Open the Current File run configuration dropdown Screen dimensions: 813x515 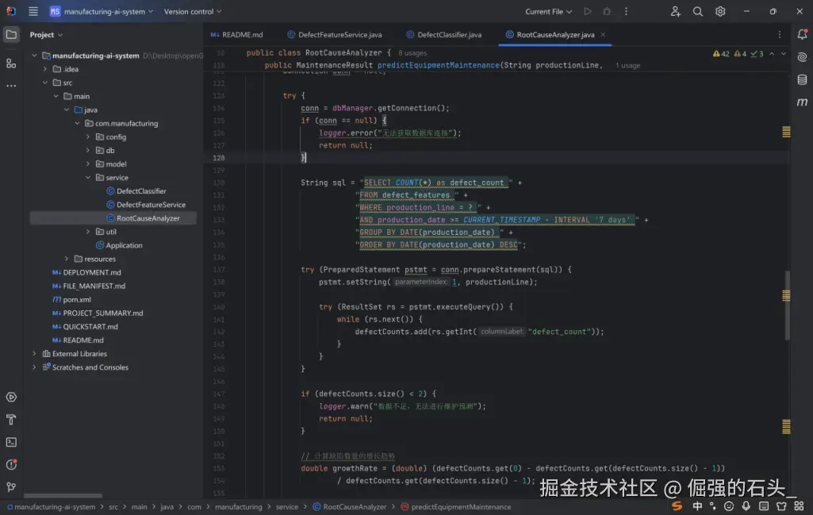[549, 12]
